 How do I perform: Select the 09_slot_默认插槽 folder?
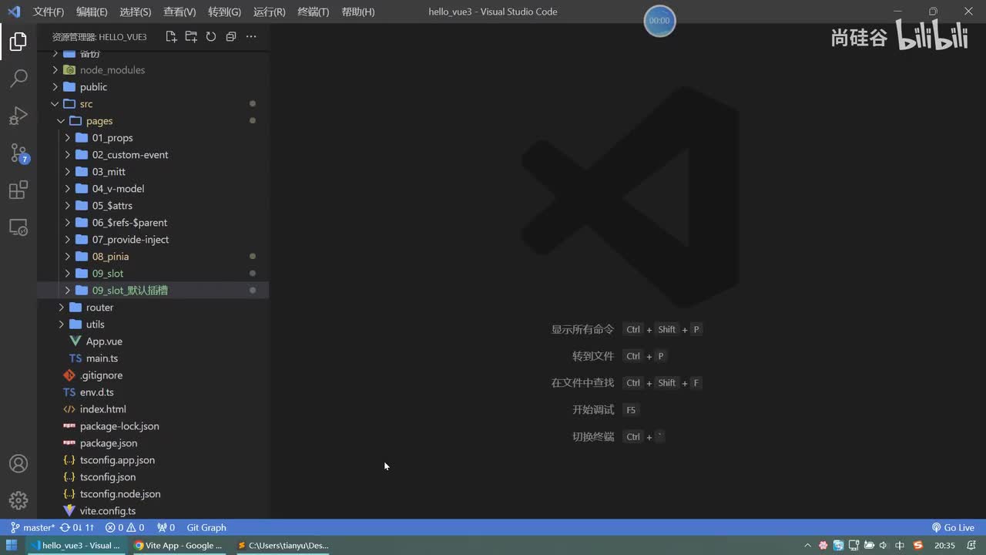pyautogui.click(x=153, y=291)
